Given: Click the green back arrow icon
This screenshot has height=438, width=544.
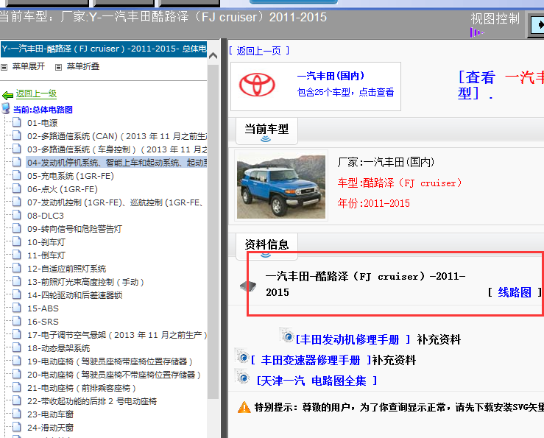Looking at the screenshot, I should click(7, 95).
